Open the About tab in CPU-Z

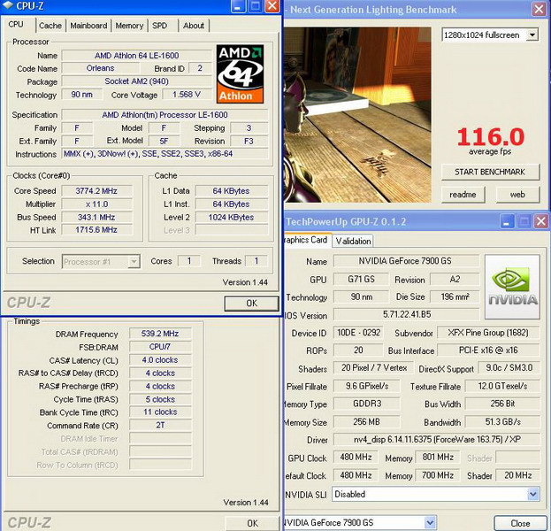(194, 26)
